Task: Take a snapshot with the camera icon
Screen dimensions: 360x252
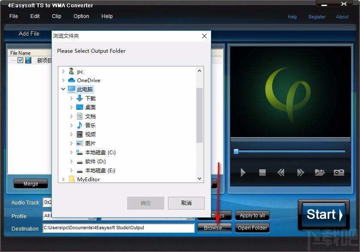Action: pyautogui.click(x=339, y=172)
